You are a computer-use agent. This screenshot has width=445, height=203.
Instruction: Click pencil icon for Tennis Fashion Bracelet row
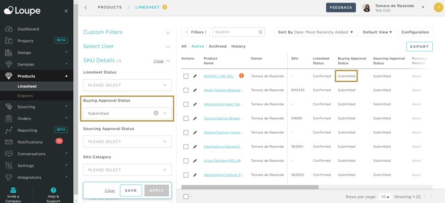point(194,118)
